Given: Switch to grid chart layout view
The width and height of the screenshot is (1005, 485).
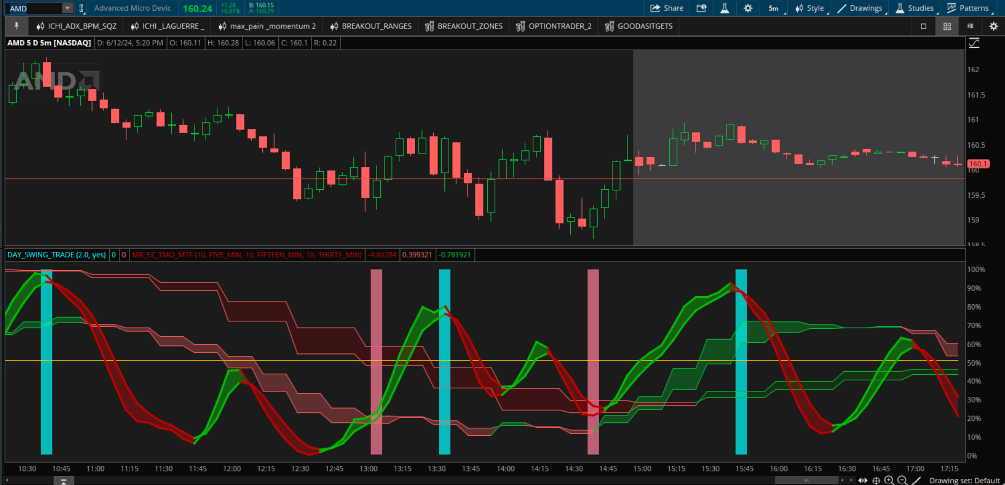Looking at the screenshot, I should tap(947, 26).
